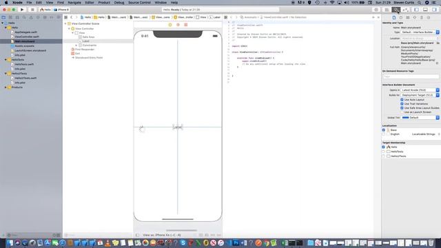
Task: Toggle Base localization checkbox
Action: (384, 130)
